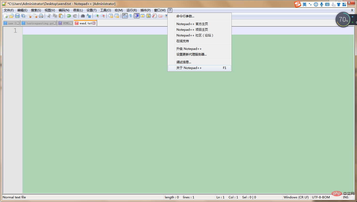This screenshot has width=357, height=202.
Task: Switch to the testrequestimg.py tab
Action: point(39,23)
